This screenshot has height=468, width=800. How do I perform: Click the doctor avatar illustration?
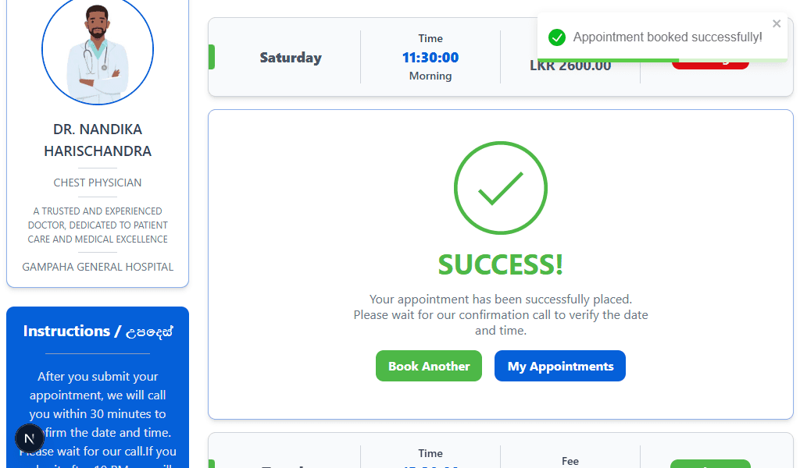(x=98, y=51)
